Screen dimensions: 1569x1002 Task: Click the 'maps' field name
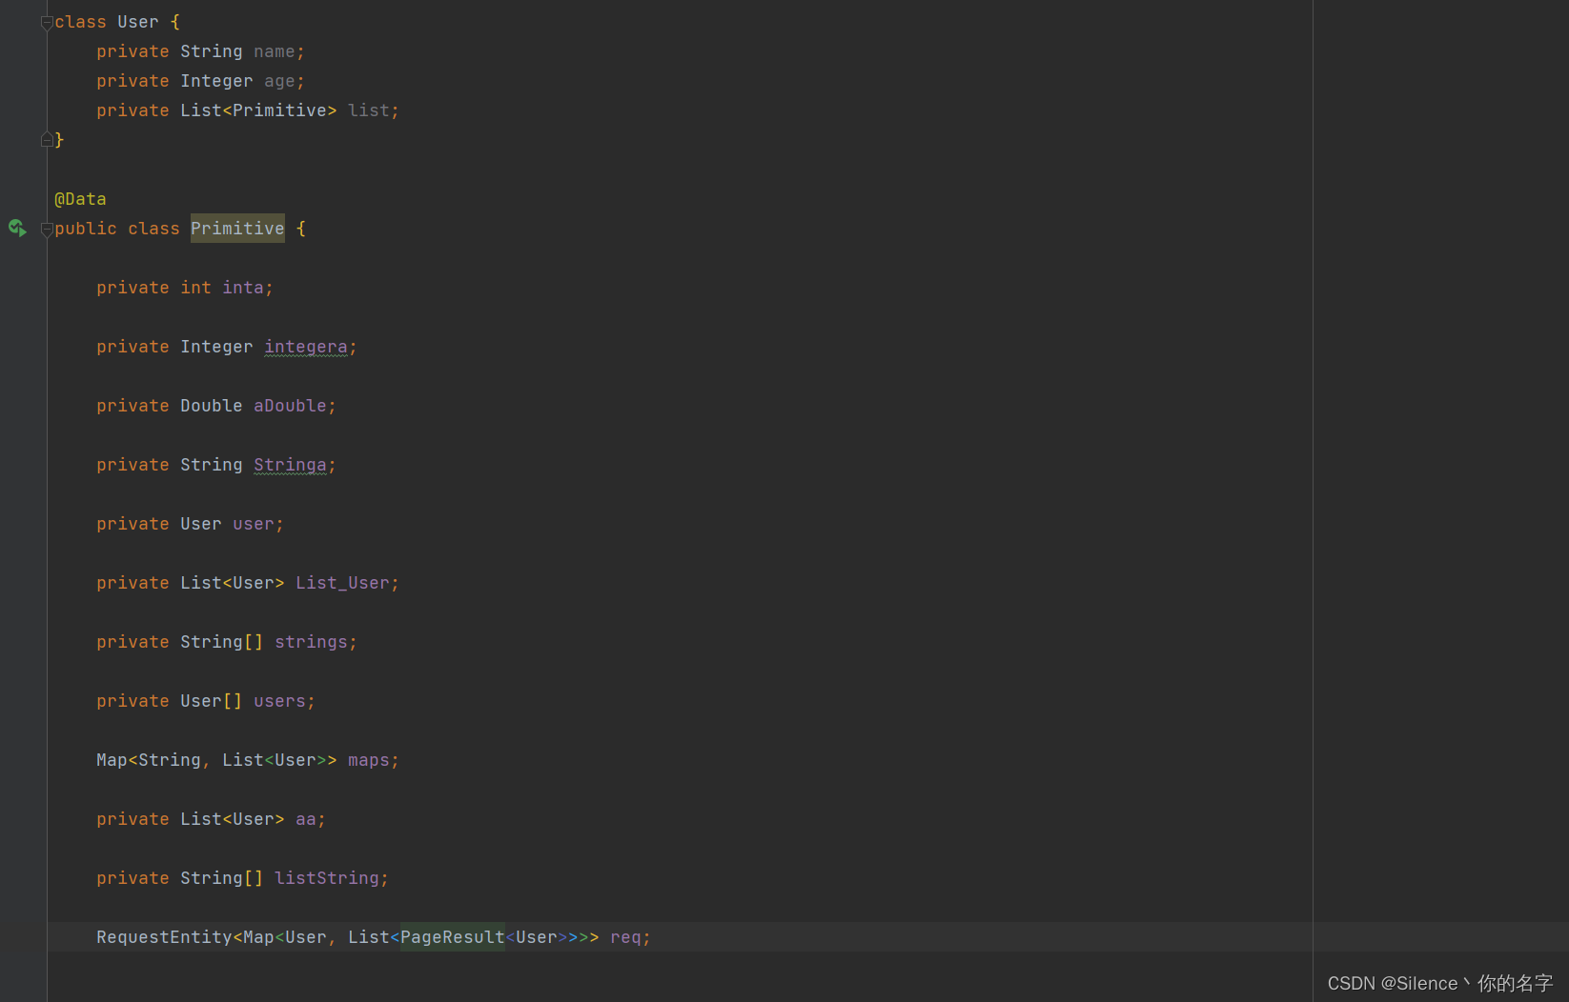click(369, 760)
